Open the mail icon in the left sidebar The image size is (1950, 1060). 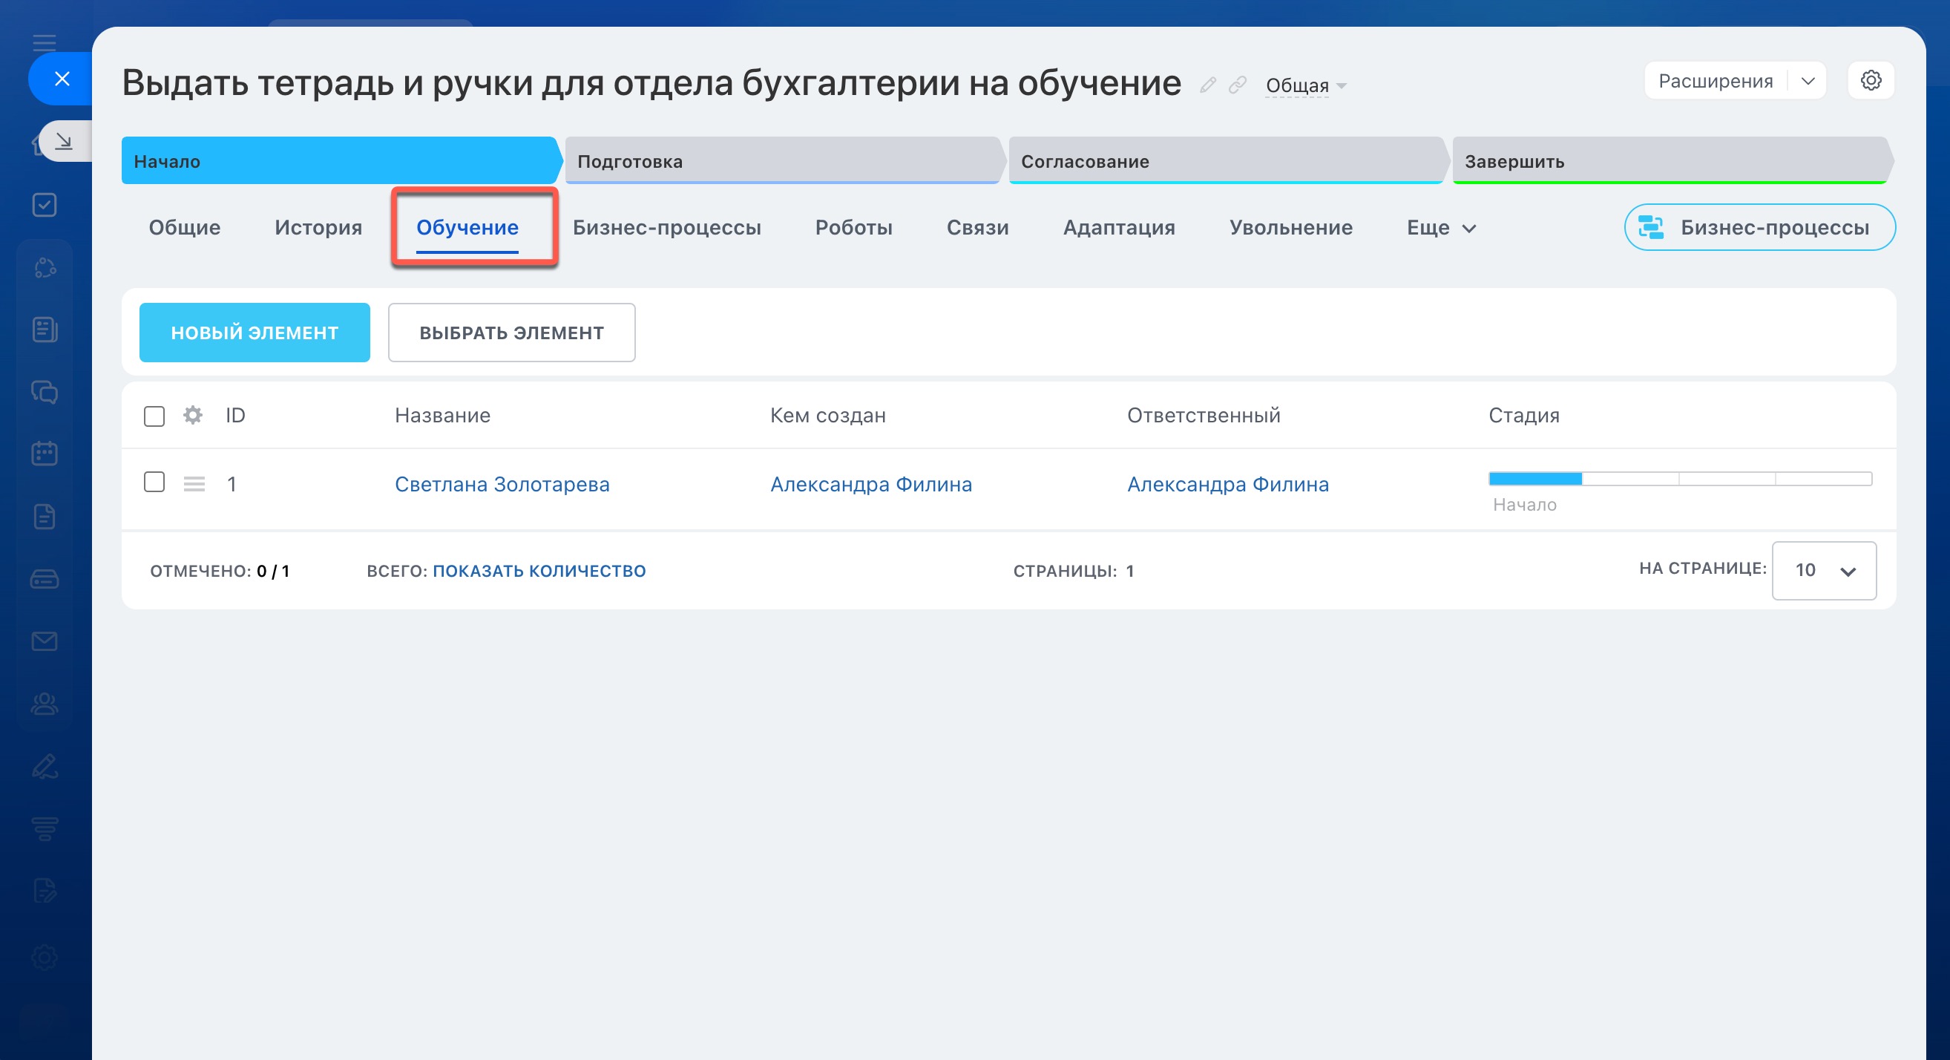pos(45,641)
